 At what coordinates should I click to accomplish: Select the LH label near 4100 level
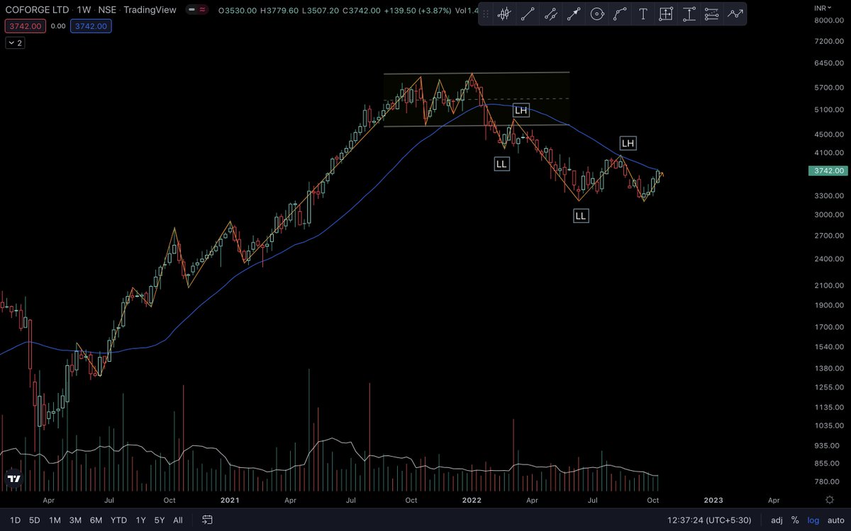click(628, 143)
